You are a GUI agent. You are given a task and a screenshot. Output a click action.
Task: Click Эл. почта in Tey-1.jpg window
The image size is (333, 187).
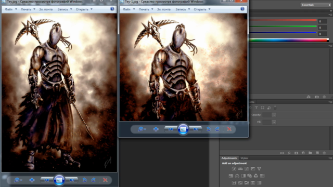point(163,9)
